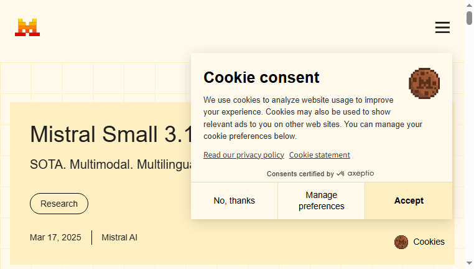Open the hamburger navigation menu

click(442, 27)
